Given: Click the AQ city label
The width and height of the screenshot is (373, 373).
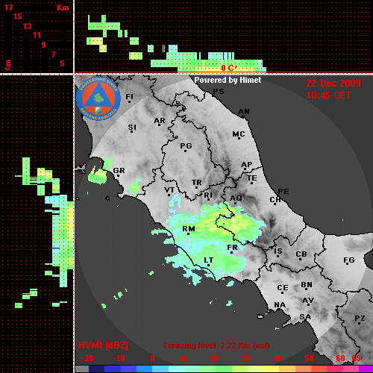Looking at the screenshot, I should point(236,198).
